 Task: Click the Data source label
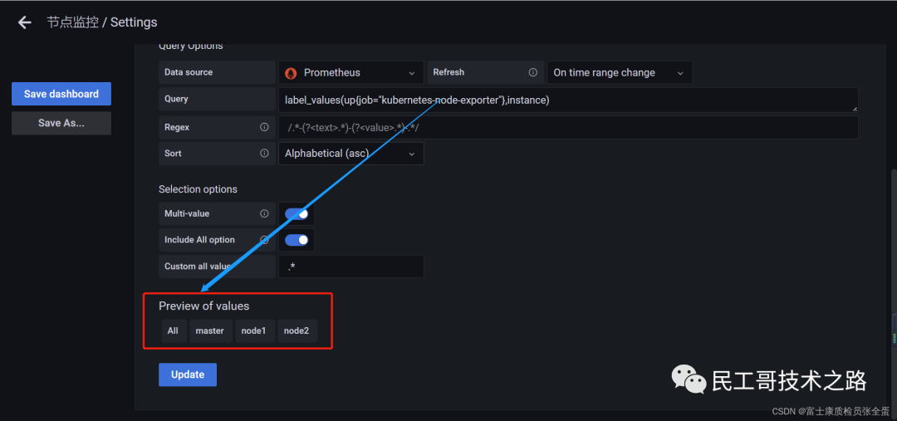(189, 72)
